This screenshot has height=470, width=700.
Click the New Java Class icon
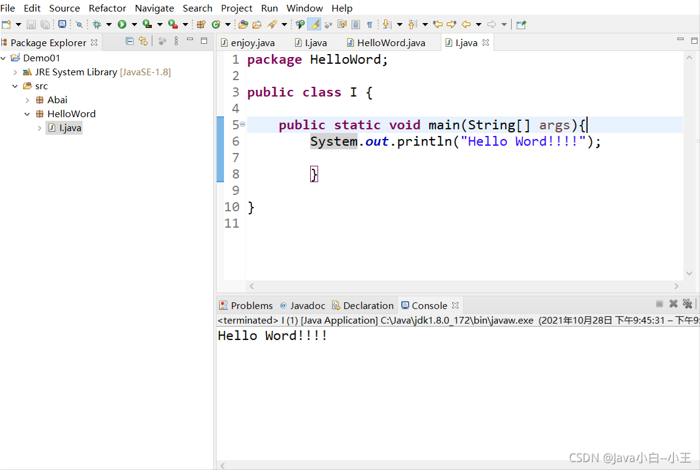(216, 24)
